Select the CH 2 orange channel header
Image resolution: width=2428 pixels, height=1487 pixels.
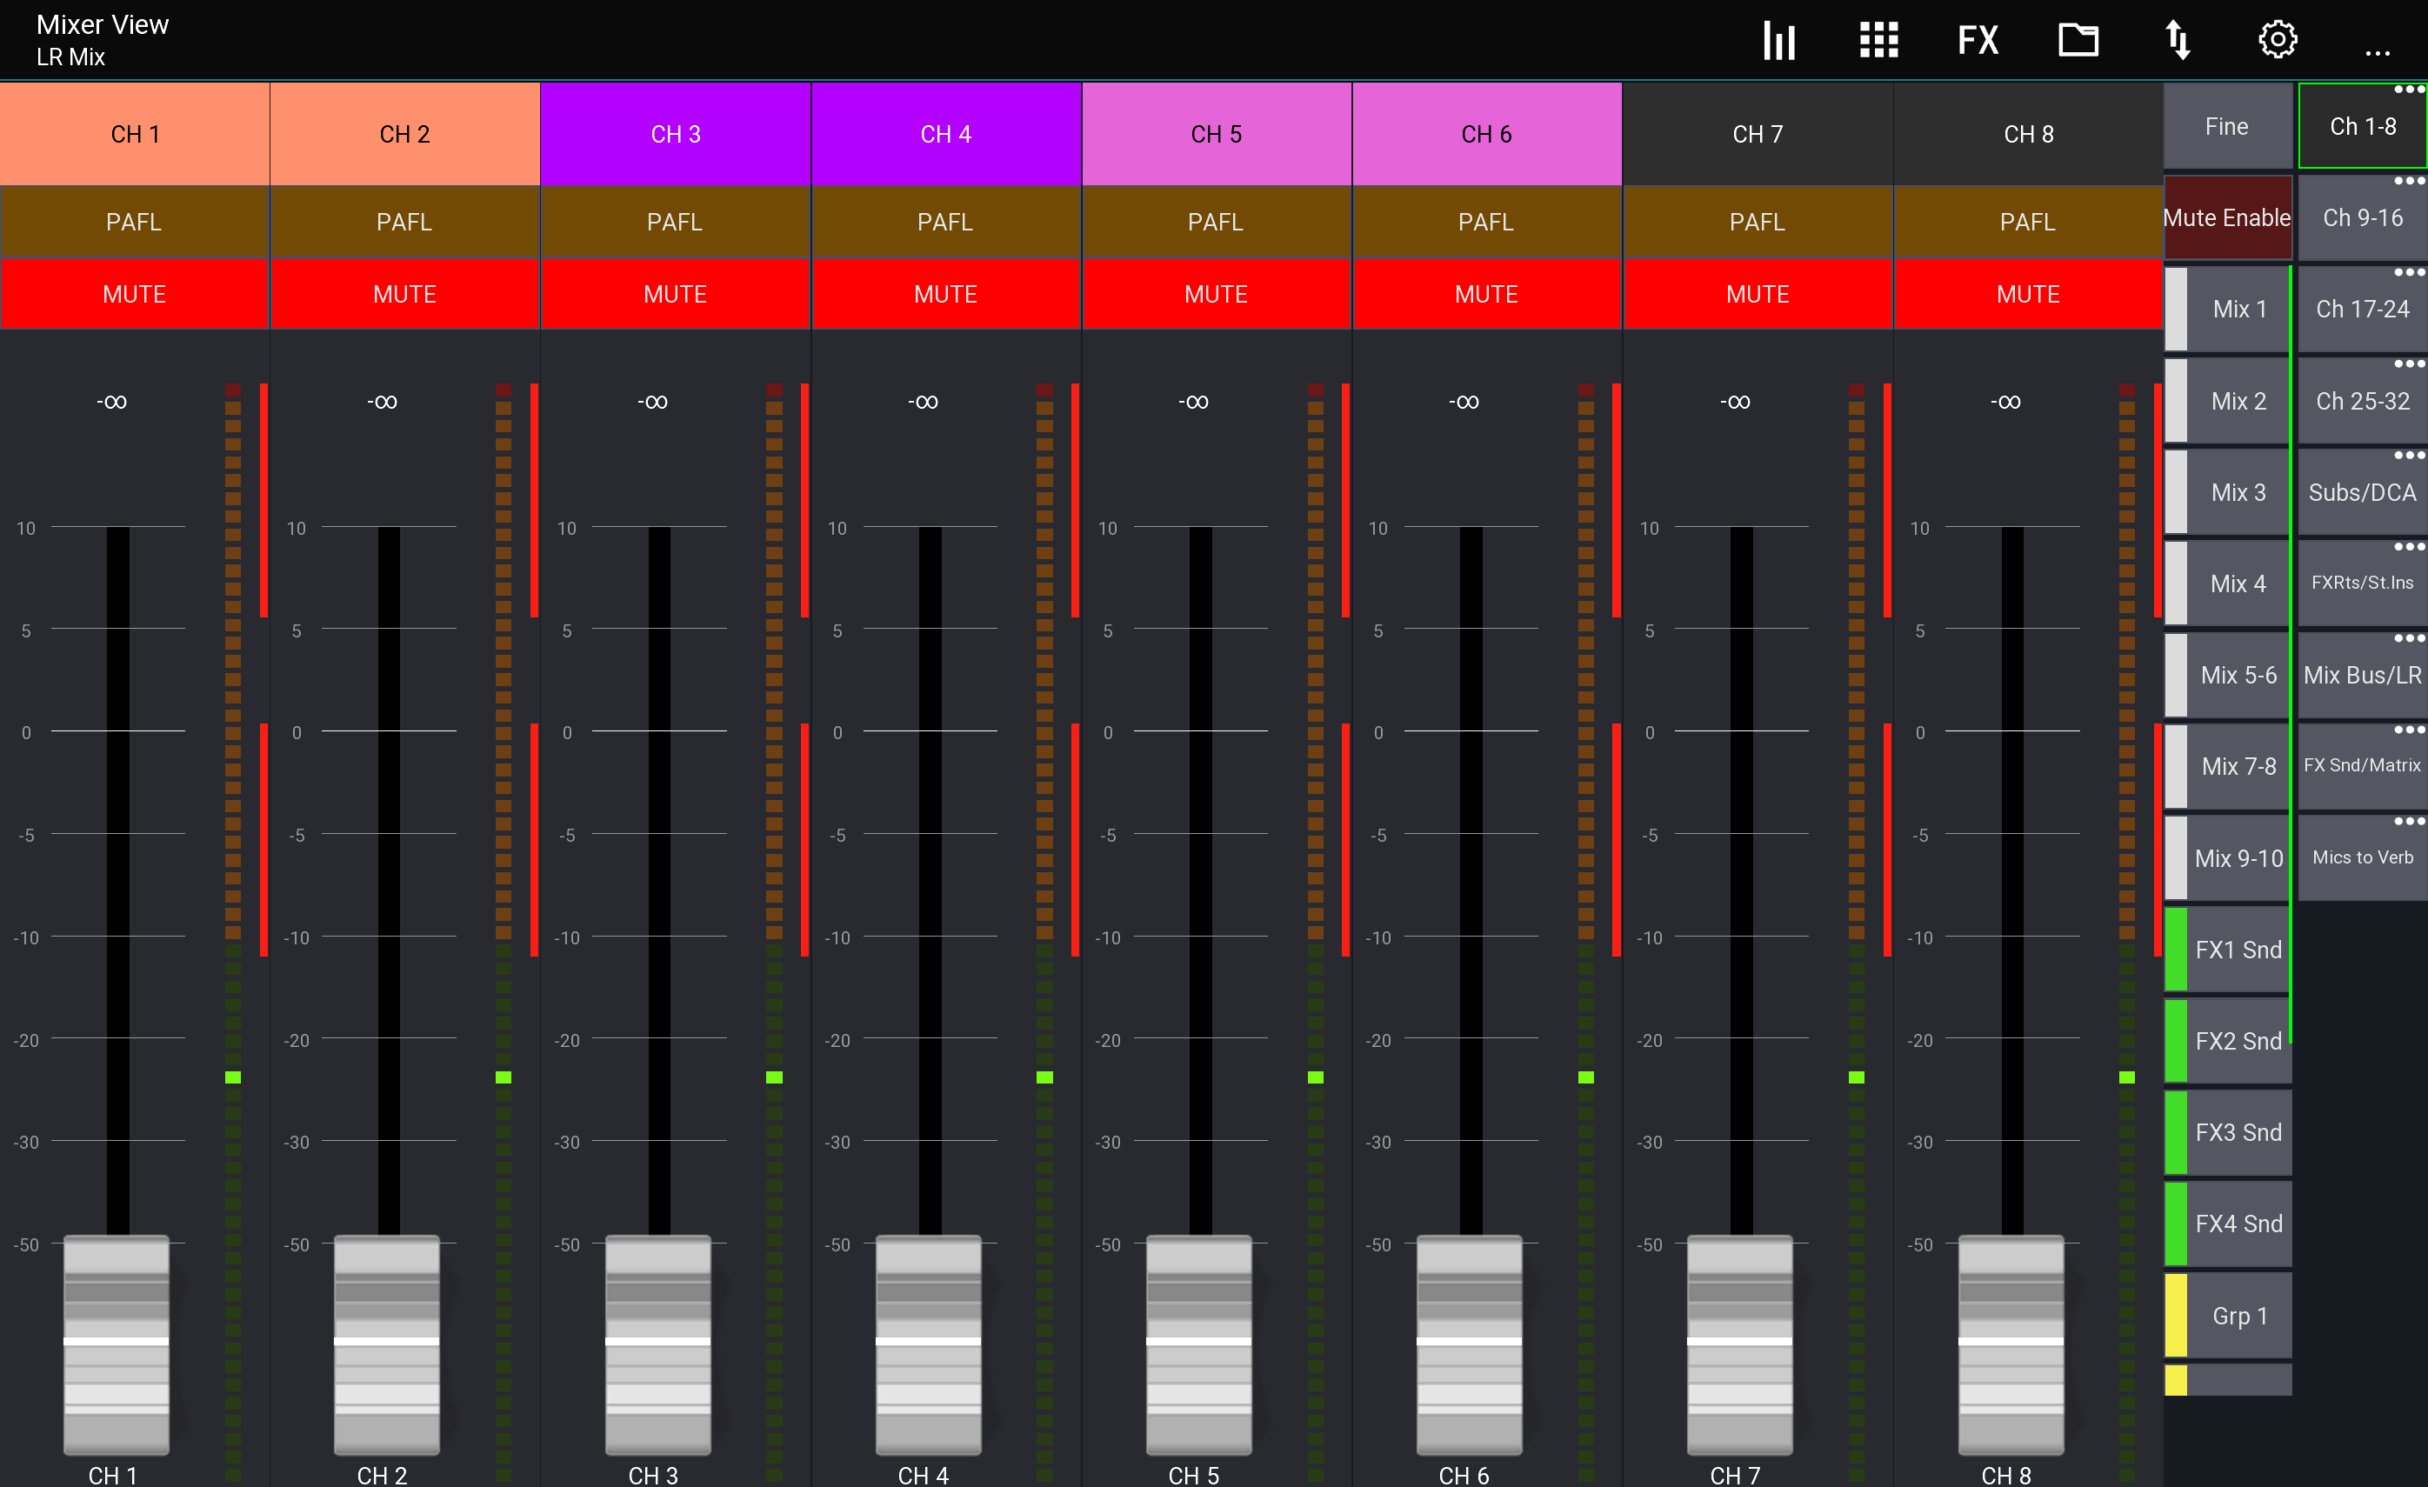[x=404, y=134]
